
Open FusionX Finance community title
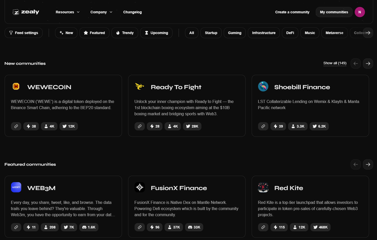179,188
